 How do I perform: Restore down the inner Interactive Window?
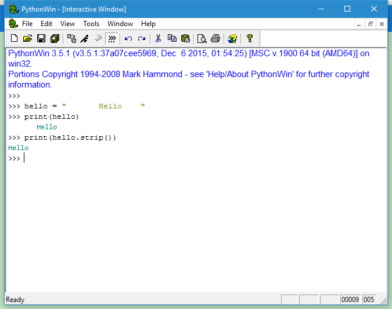[x=371, y=24]
